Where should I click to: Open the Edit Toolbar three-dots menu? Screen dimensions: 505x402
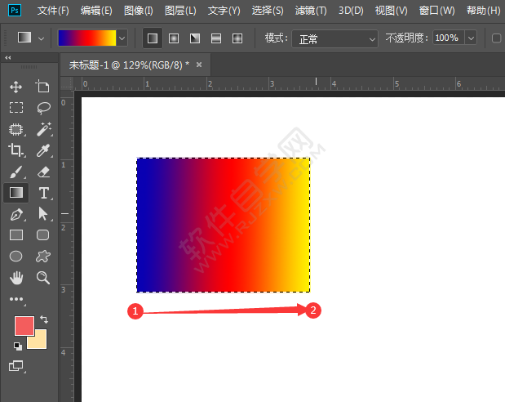coord(16,299)
